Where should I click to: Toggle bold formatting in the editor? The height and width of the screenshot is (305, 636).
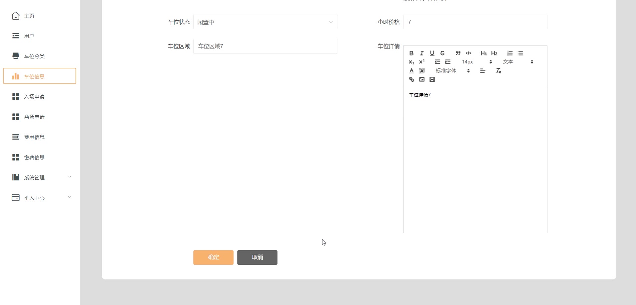coord(411,53)
